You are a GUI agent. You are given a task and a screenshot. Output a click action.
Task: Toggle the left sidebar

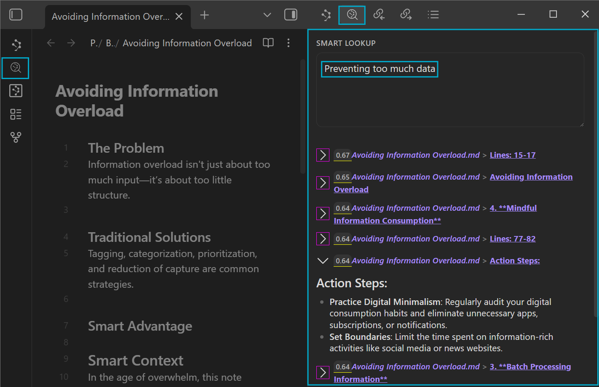[16, 15]
